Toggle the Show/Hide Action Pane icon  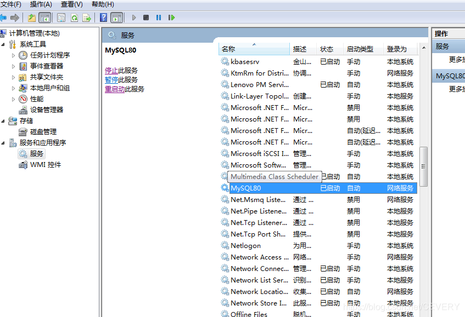[117, 18]
